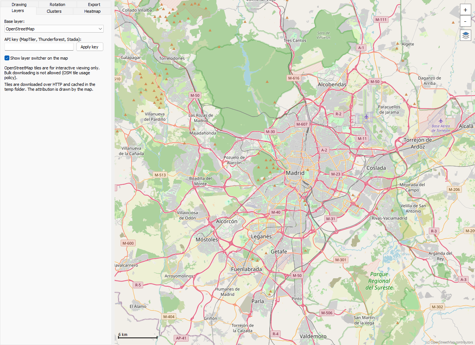This screenshot has height=345, width=475.
Task: Click the Móstoles label on map
Action: [207, 239]
